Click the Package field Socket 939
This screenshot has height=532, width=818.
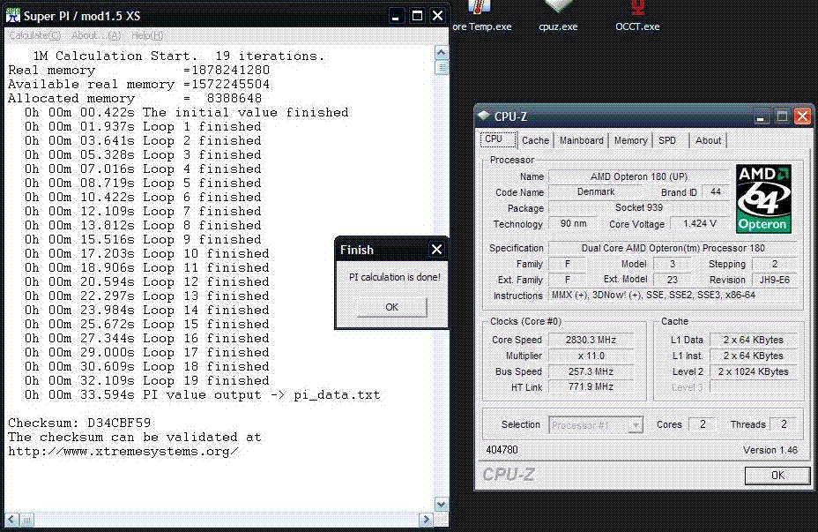click(639, 207)
